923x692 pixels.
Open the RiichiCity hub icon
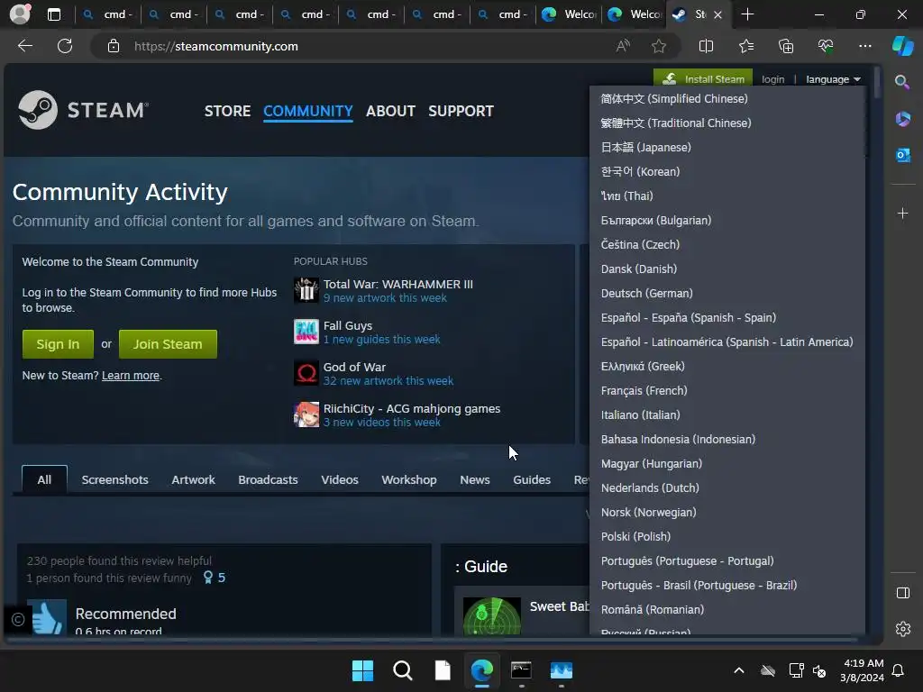(306, 414)
